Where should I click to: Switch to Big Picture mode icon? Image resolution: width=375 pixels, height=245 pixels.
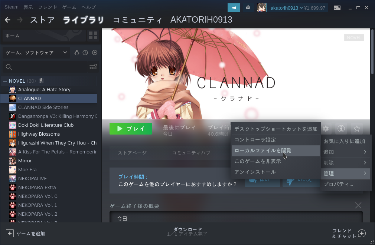coord(337,8)
